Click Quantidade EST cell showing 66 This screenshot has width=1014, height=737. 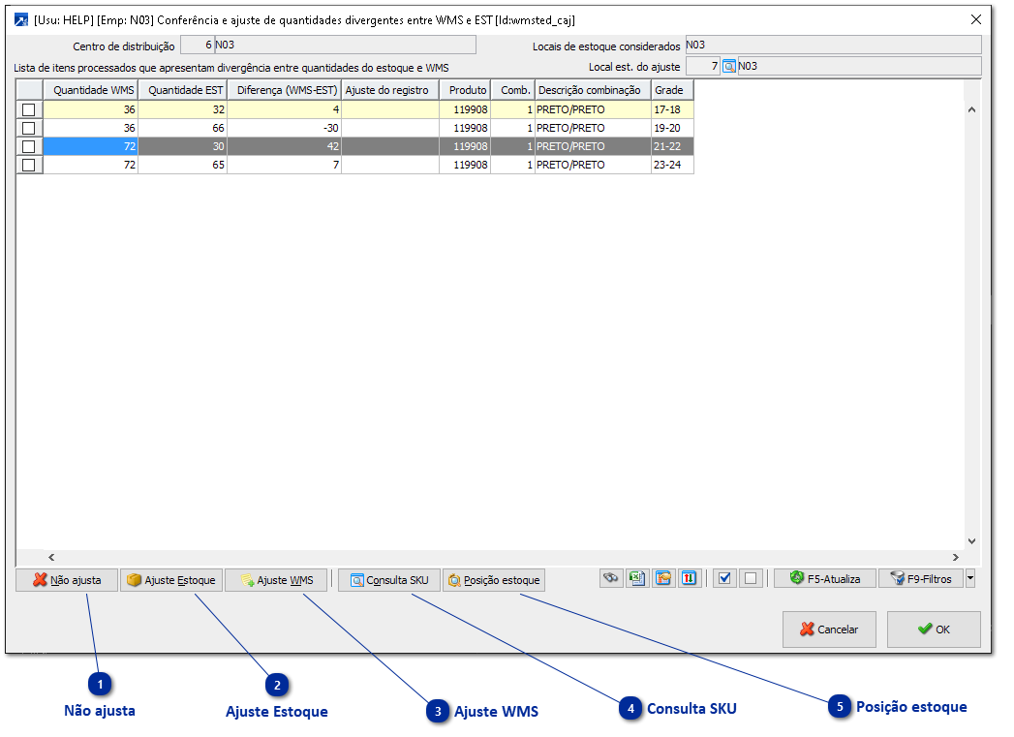(182, 128)
